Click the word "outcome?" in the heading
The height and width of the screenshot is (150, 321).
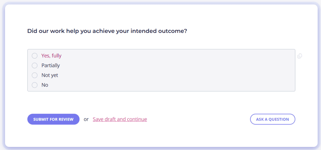[174, 31]
